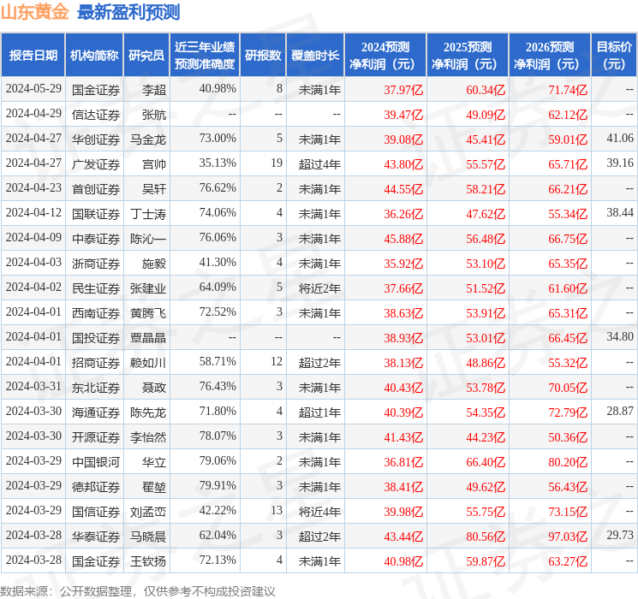This screenshot has height=599, width=638.
Task: Click target price 39.16
Action: point(620,163)
